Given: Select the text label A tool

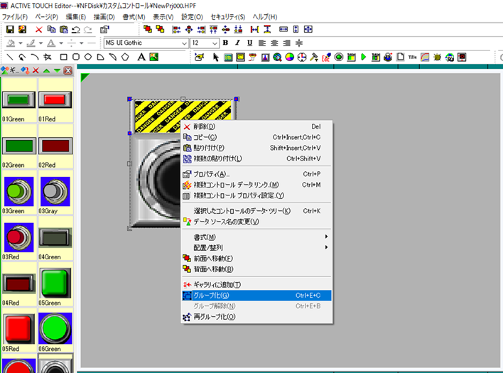Looking at the screenshot, I should [142, 57].
